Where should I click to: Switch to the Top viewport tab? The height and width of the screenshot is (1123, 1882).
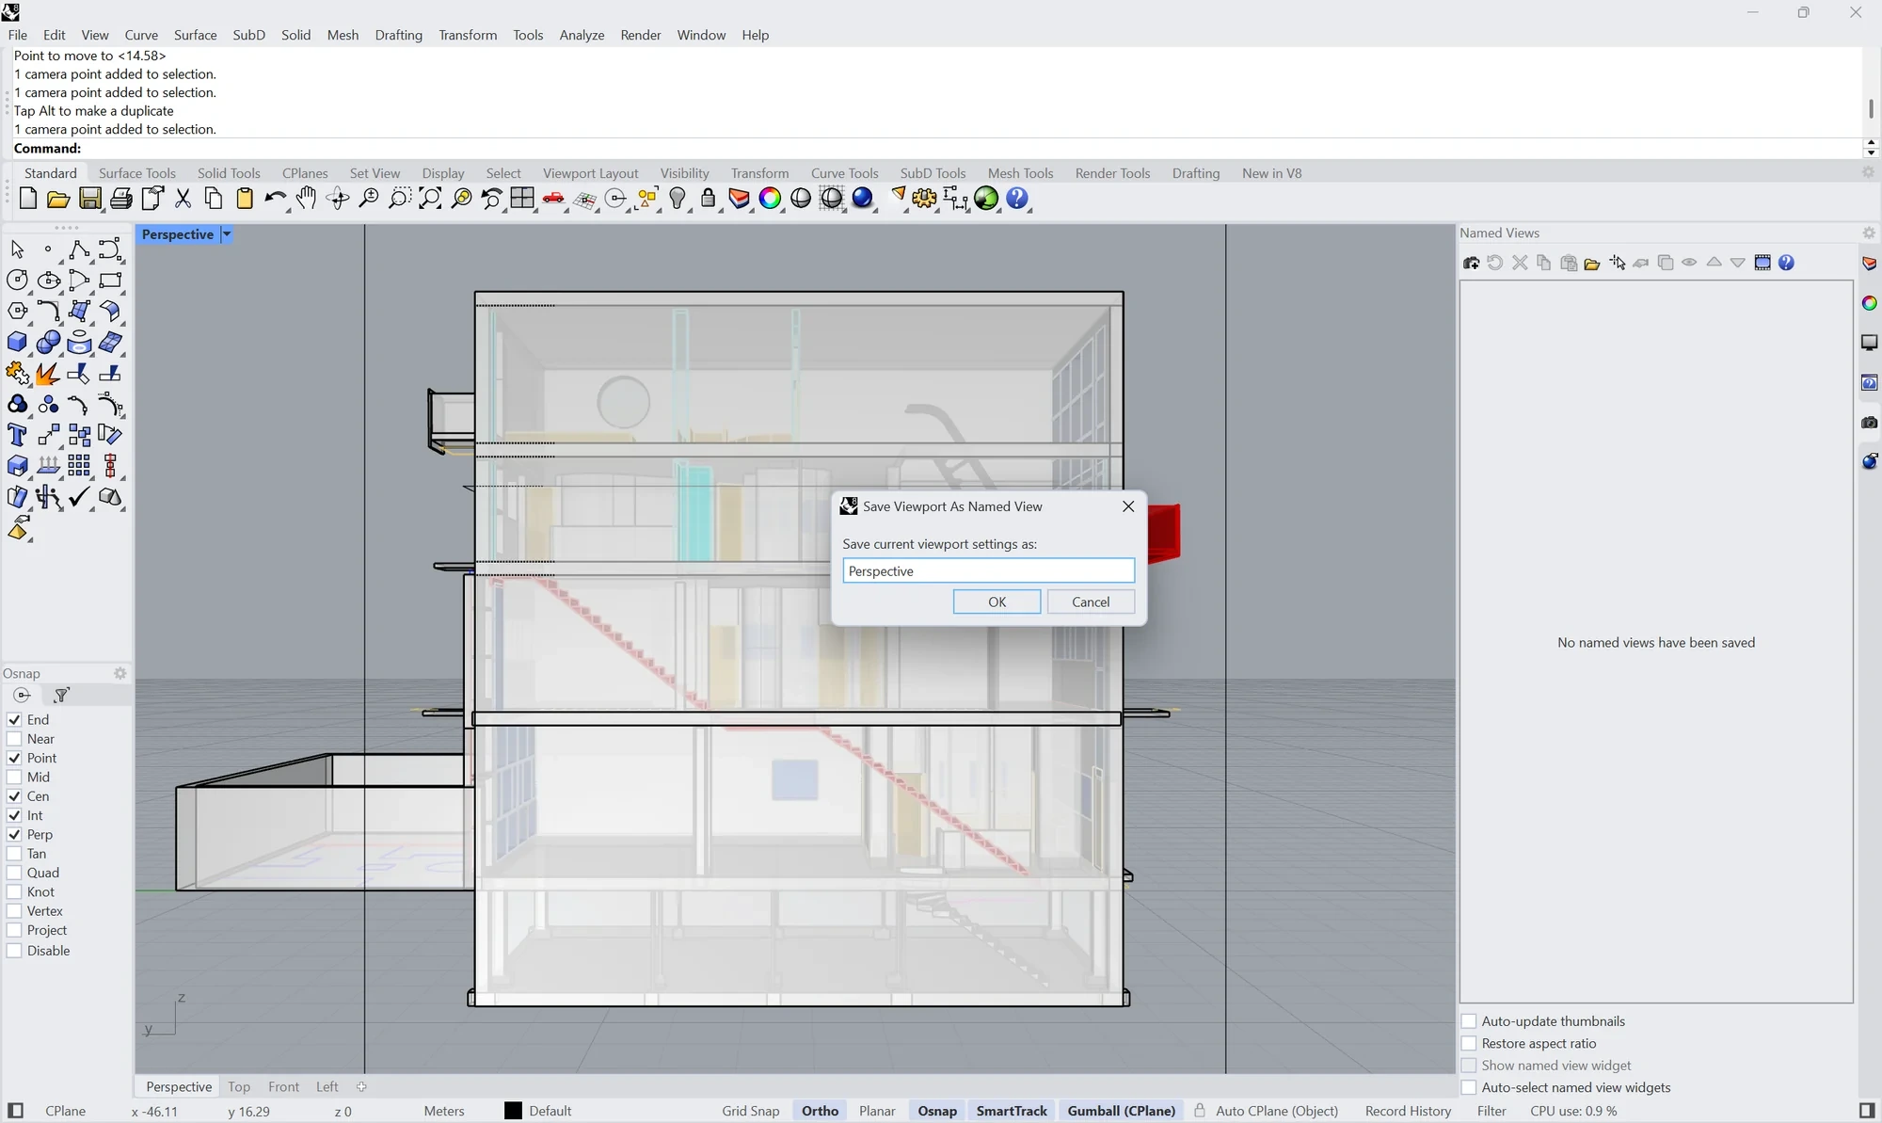pos(239,1086)
